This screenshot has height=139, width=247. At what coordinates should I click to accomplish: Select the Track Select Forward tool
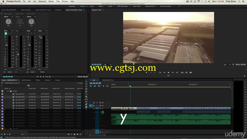point(86,84)
